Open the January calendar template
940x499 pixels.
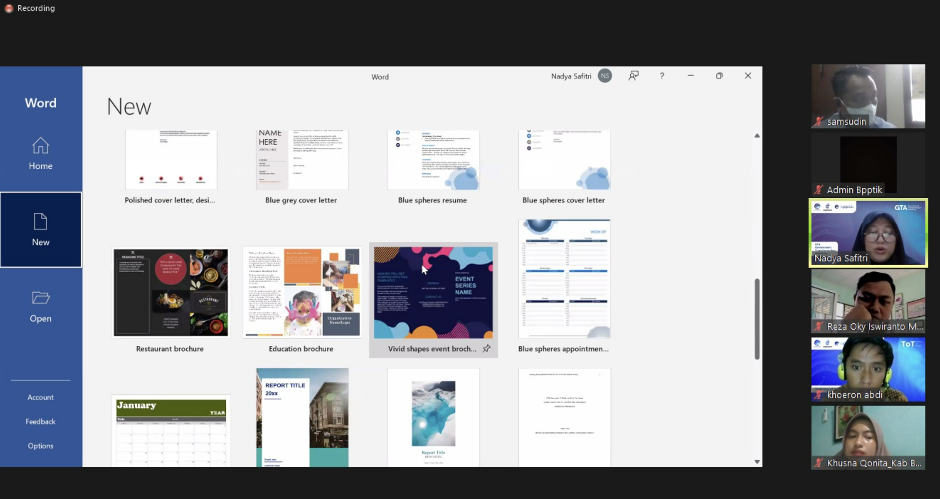tap(171, 431)
